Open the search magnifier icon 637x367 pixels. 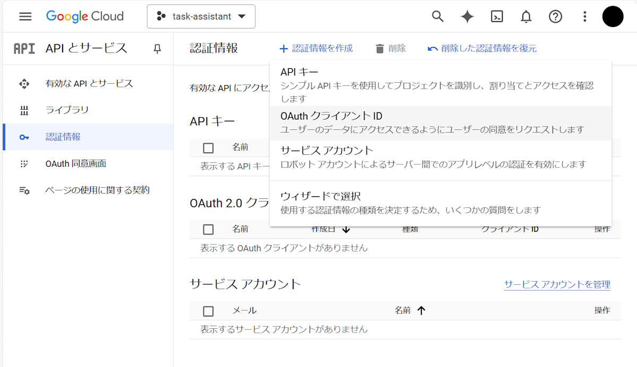click(437, 16)
